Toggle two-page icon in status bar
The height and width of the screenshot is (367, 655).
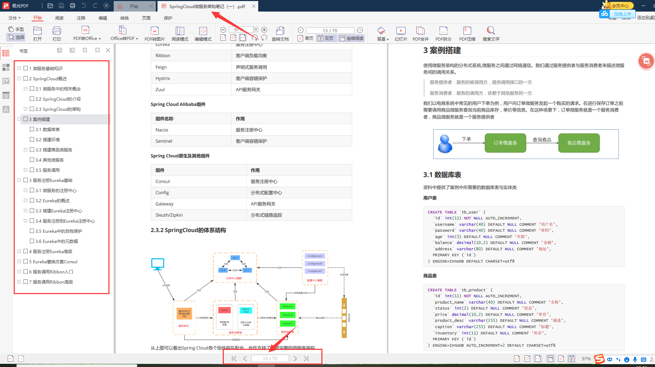pyautogui.click(x=572, y=358)
